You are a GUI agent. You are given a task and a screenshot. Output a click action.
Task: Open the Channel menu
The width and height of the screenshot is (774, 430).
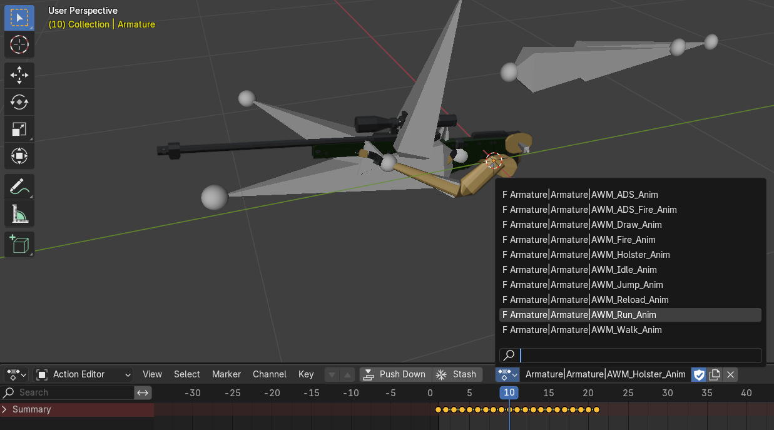(270, 374)
